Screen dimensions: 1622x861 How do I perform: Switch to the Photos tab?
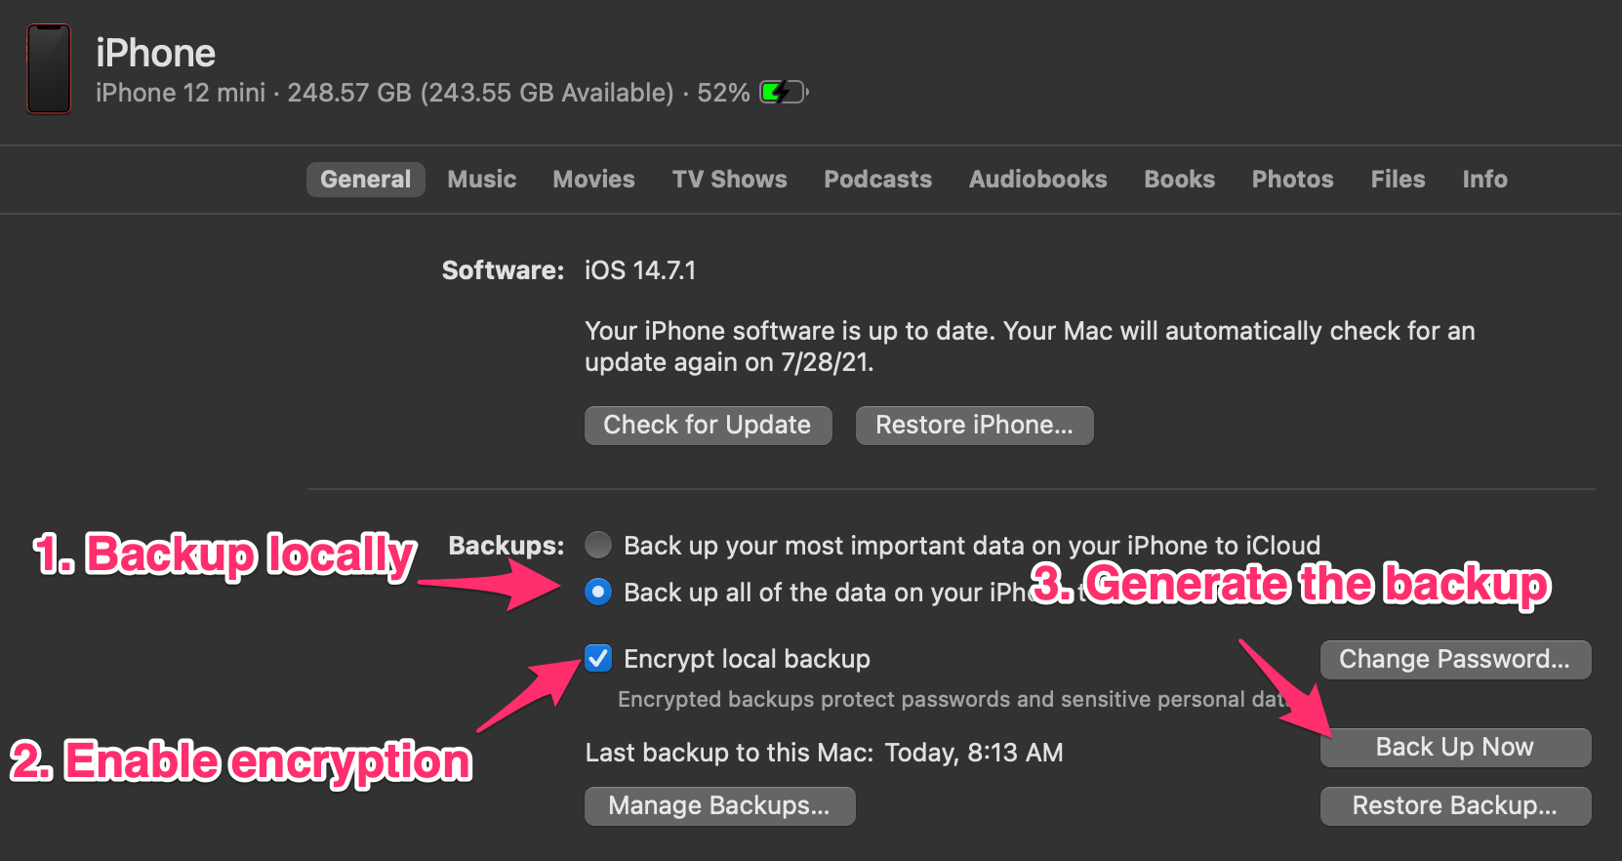1292,179
